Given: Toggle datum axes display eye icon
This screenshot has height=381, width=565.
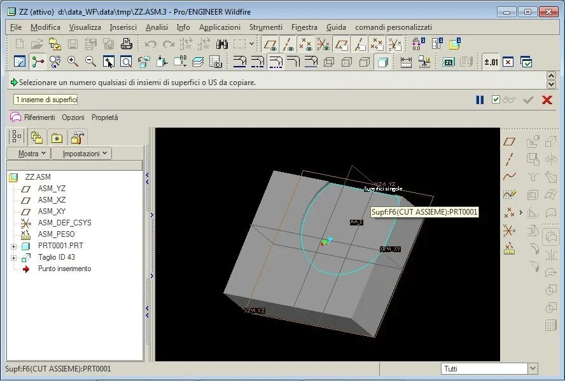Looking at the screenshot, I should click(288, 44).
